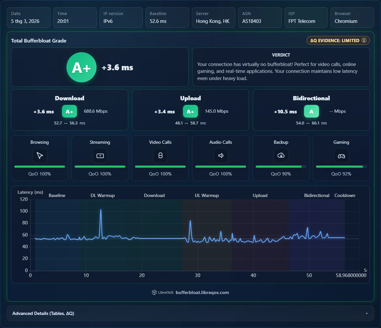Image resolution: width=381 pixels, height=328 pixels.
Task: Click the Browser Chromium field
Action: (x=352, y=18)
